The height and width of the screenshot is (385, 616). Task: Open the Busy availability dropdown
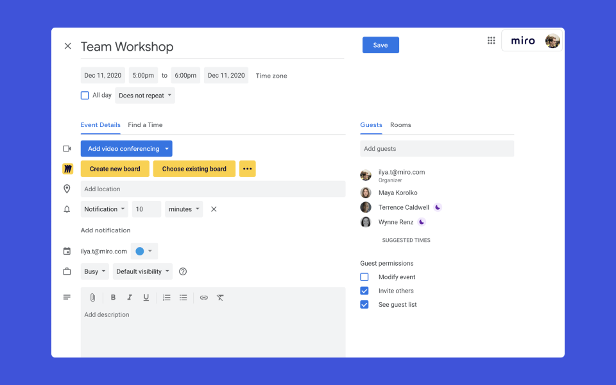95,271
